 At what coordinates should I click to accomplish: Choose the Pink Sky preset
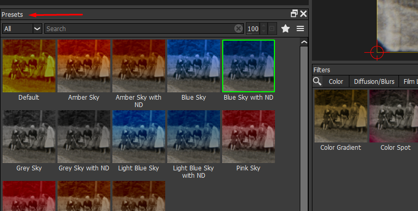248,137
